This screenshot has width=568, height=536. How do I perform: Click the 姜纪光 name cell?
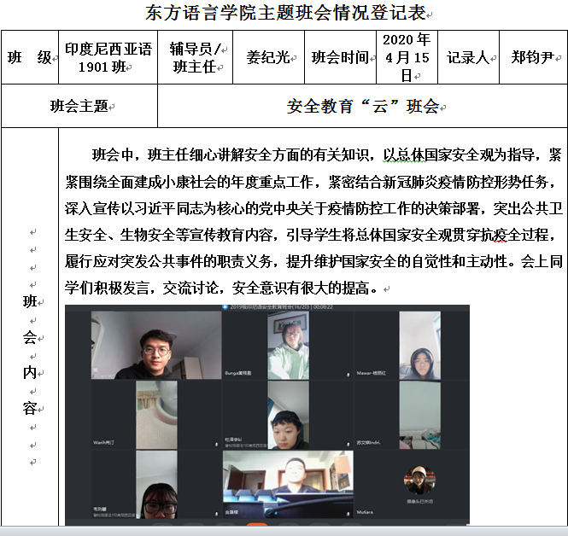coord(268,57)
